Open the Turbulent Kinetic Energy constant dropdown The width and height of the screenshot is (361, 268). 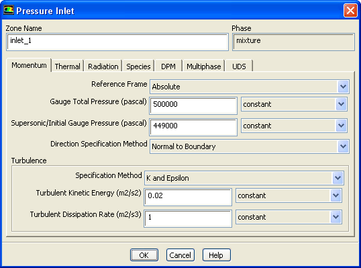point(289,195)
